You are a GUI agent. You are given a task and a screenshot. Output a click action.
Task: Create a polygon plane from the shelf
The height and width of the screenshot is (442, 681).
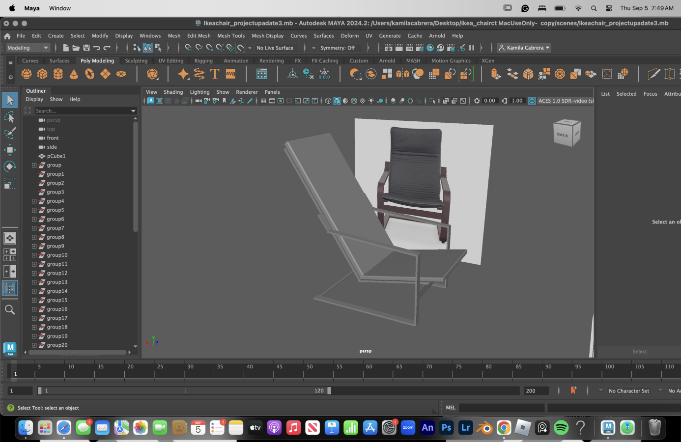point(105,74)
